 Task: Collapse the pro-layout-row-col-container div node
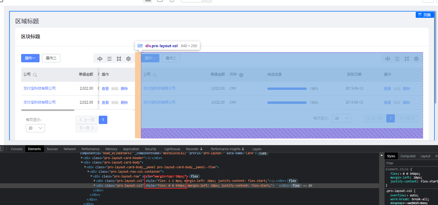click(x=88, y=172)
